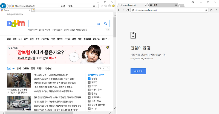Click the lock security icon in IE address bar

[x=62, y=6]
